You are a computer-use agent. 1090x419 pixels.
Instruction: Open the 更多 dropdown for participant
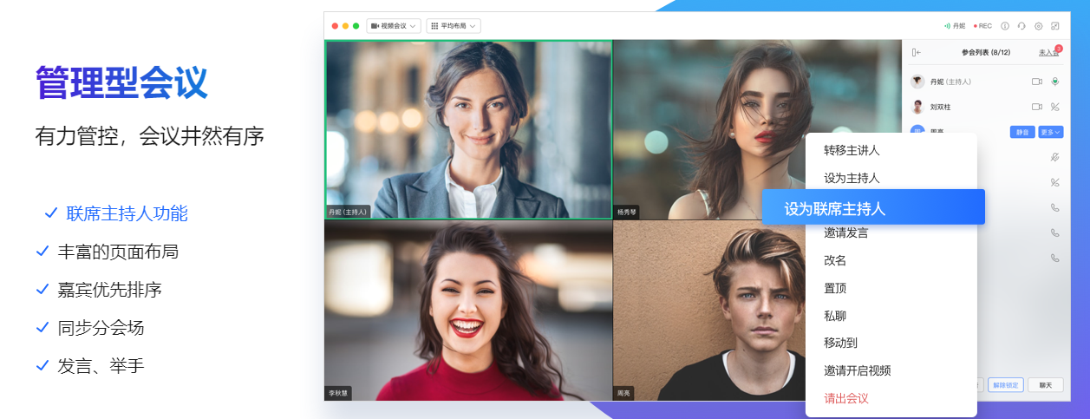pos(1050,132)
